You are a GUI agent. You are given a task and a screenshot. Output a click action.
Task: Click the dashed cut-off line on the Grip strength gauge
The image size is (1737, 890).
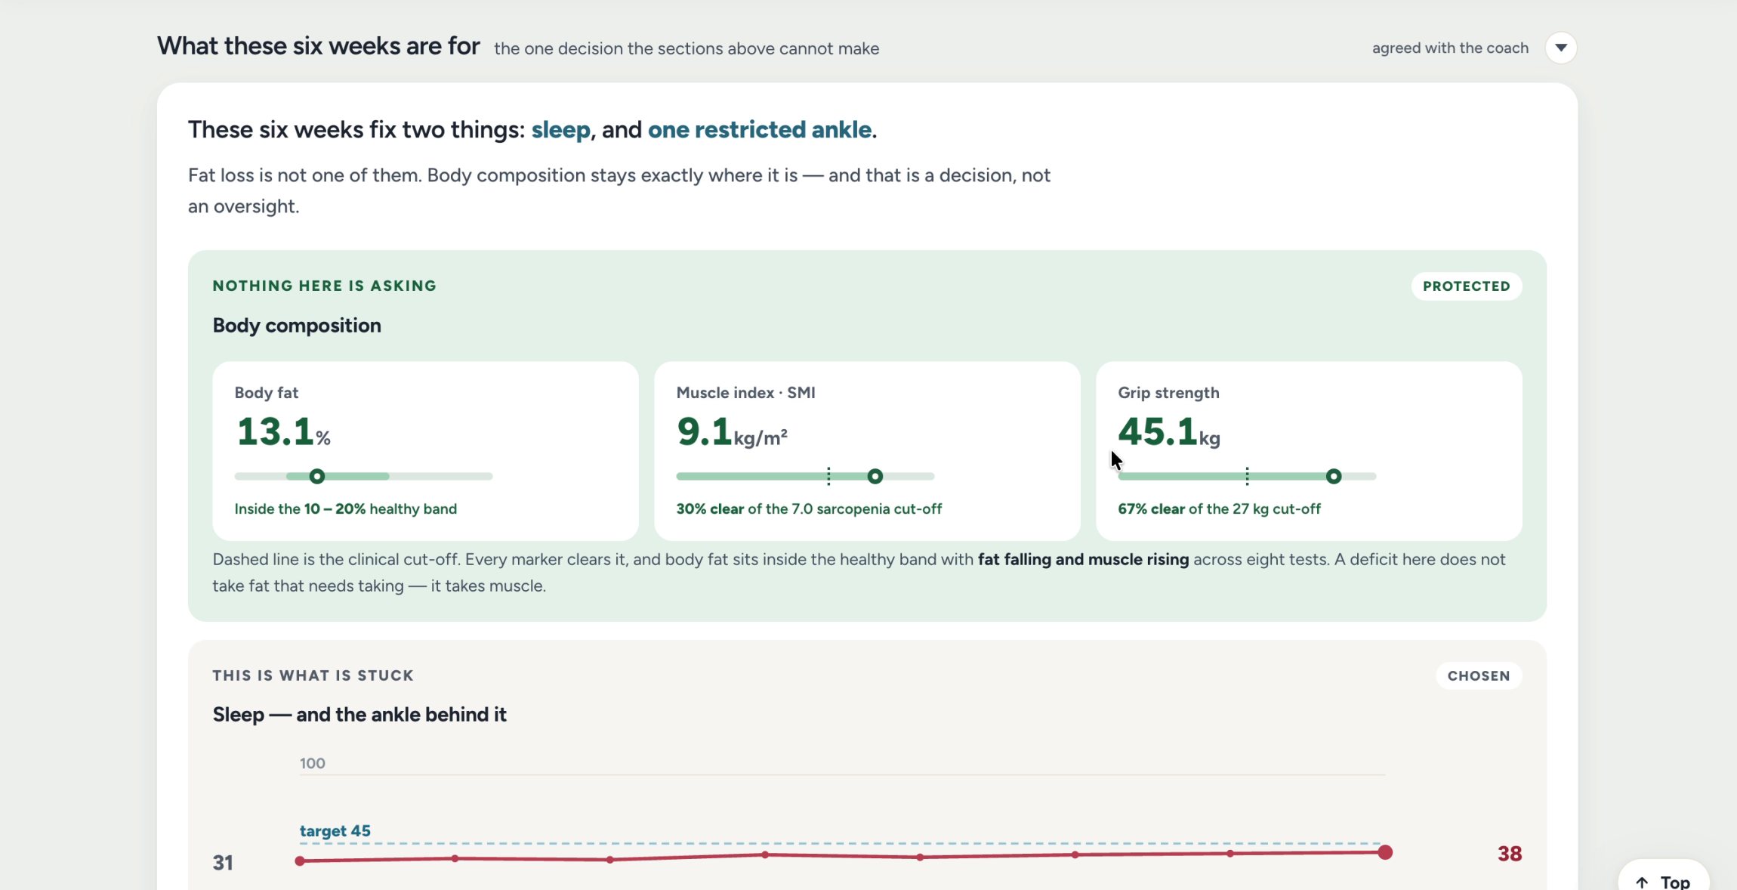point(1247,476)
